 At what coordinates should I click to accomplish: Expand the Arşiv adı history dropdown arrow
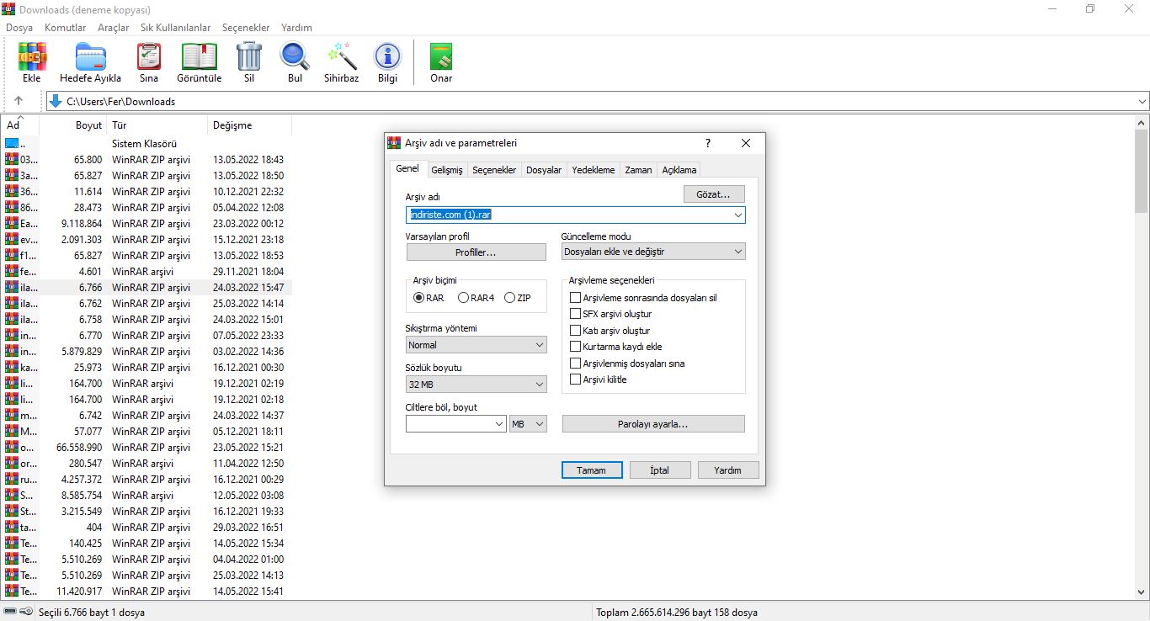[738, 215]
